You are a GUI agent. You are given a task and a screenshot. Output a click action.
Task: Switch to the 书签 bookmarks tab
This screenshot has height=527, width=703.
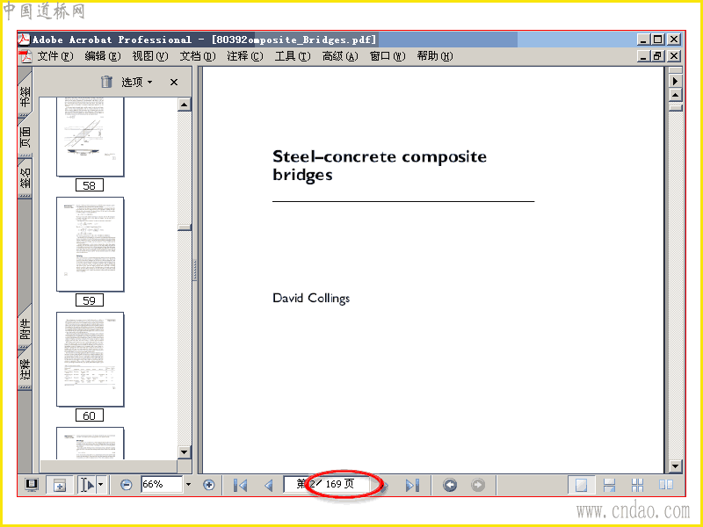(25, 96)
